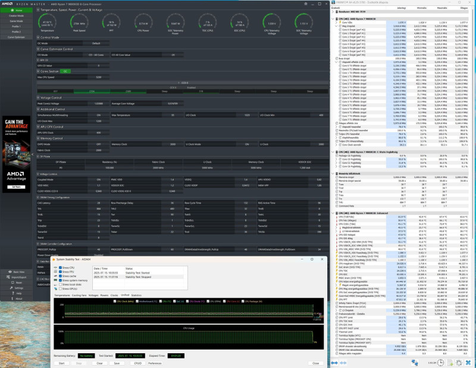This screenshot has height=368, width=476.
Task: Switch to Powers tab in AIDA64
Action: (104, 296)
